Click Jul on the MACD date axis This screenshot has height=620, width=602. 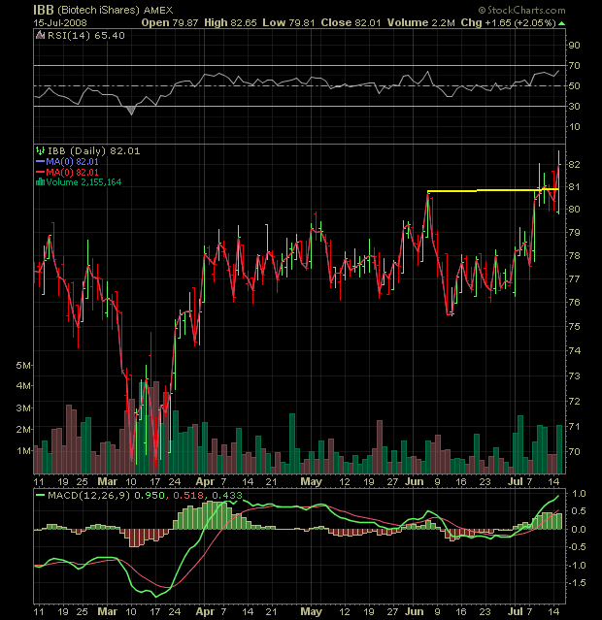(516, 611)
